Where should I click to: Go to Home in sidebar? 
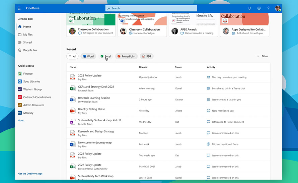pyautogui.click(x=27, y=26)
